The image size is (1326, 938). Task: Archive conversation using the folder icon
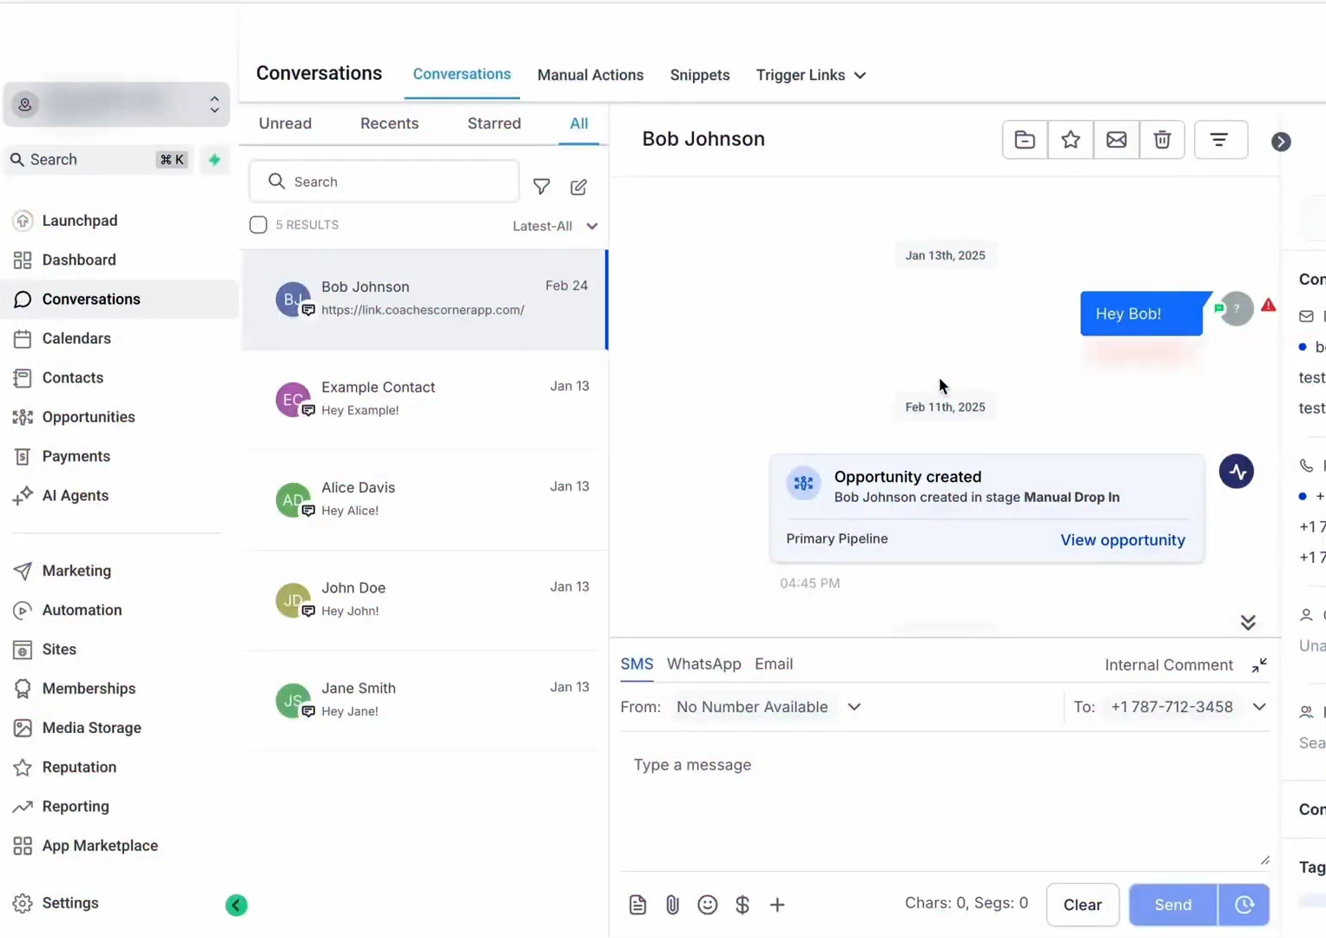click(1025, 140)
